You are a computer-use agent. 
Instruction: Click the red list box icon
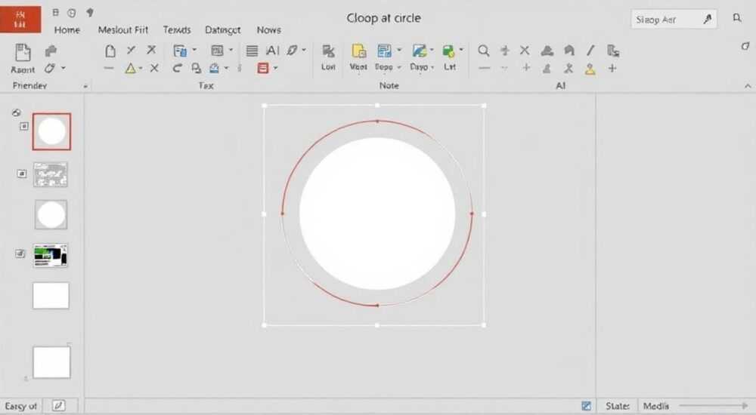click(263, 69)
